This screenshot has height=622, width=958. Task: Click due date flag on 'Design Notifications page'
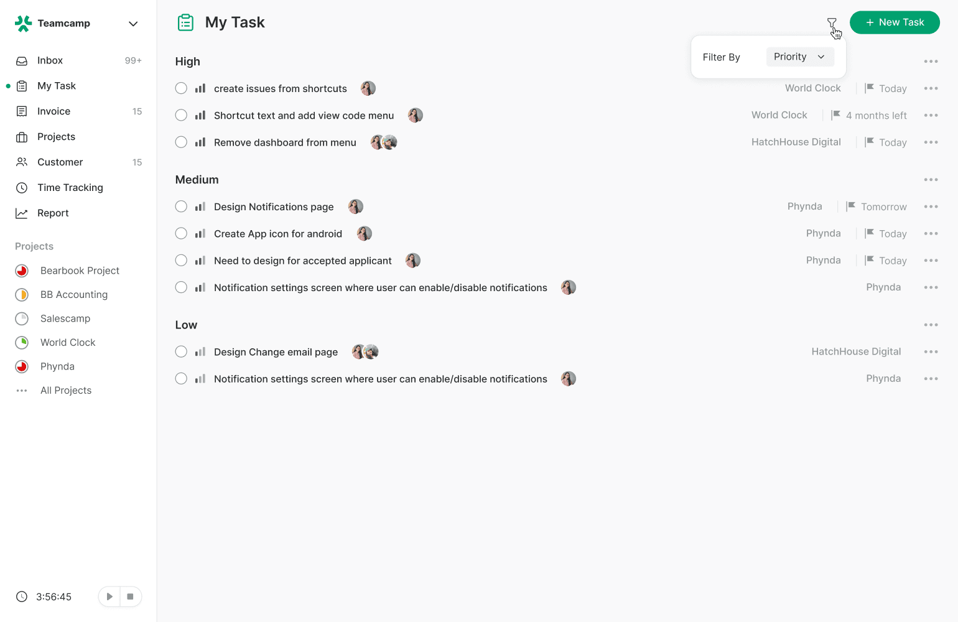click(851, 206)
